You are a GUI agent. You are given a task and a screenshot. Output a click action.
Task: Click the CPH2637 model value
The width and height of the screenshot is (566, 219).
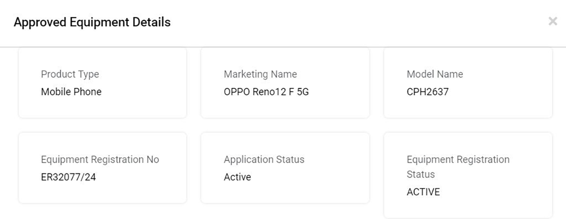tap(428, 92)
